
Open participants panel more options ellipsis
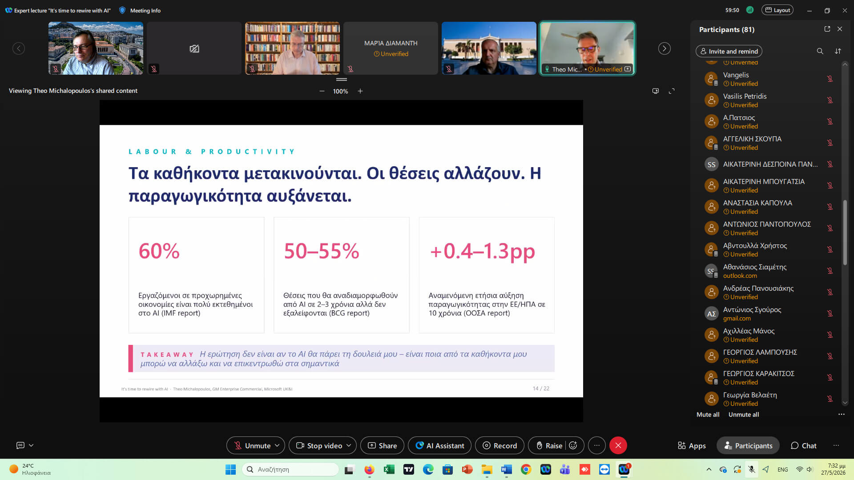[x=841, y=414]
